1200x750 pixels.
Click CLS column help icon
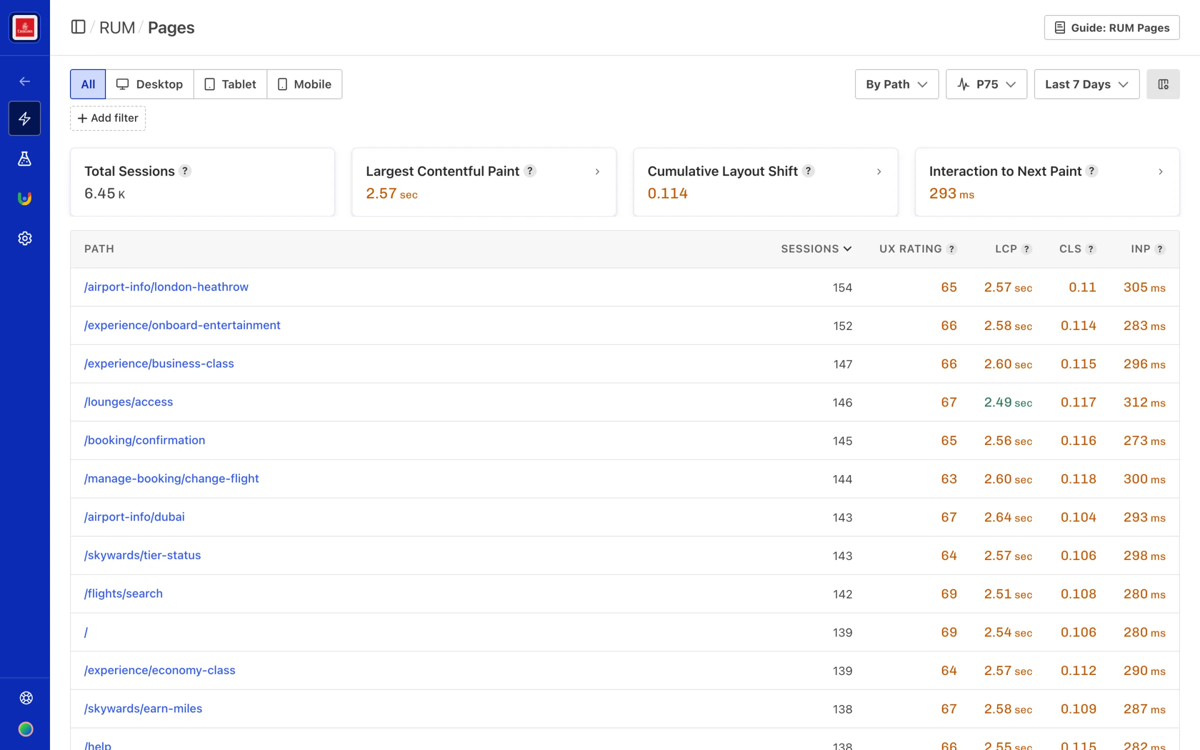point(1091,249)
